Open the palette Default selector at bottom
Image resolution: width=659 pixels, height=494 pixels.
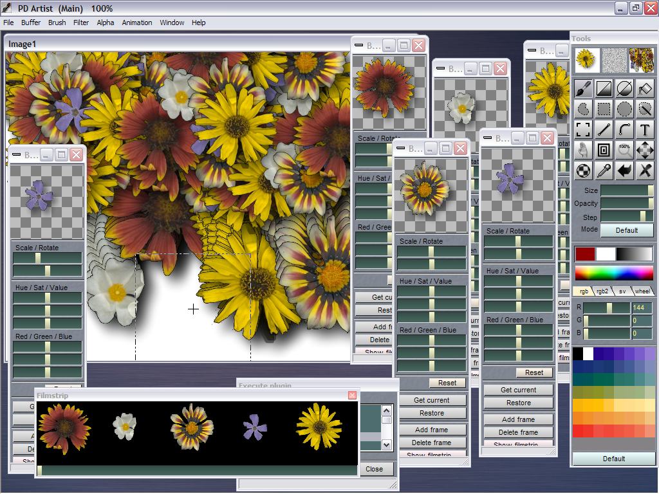tap(613, 459)
